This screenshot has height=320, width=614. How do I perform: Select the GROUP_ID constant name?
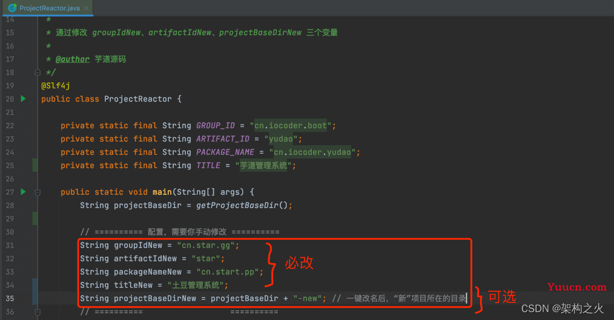point(216,126)
